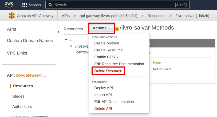Open the Actions dropdown button
This screenshot has height=117, width=217.
point(102,28)
